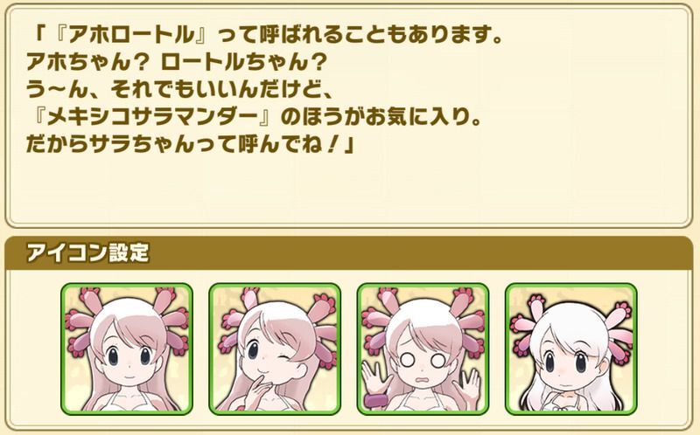The width and height of the screenshot is (700, 435).
Task: Click the quoted word 『アホロートル』
Action: point(129,35)
